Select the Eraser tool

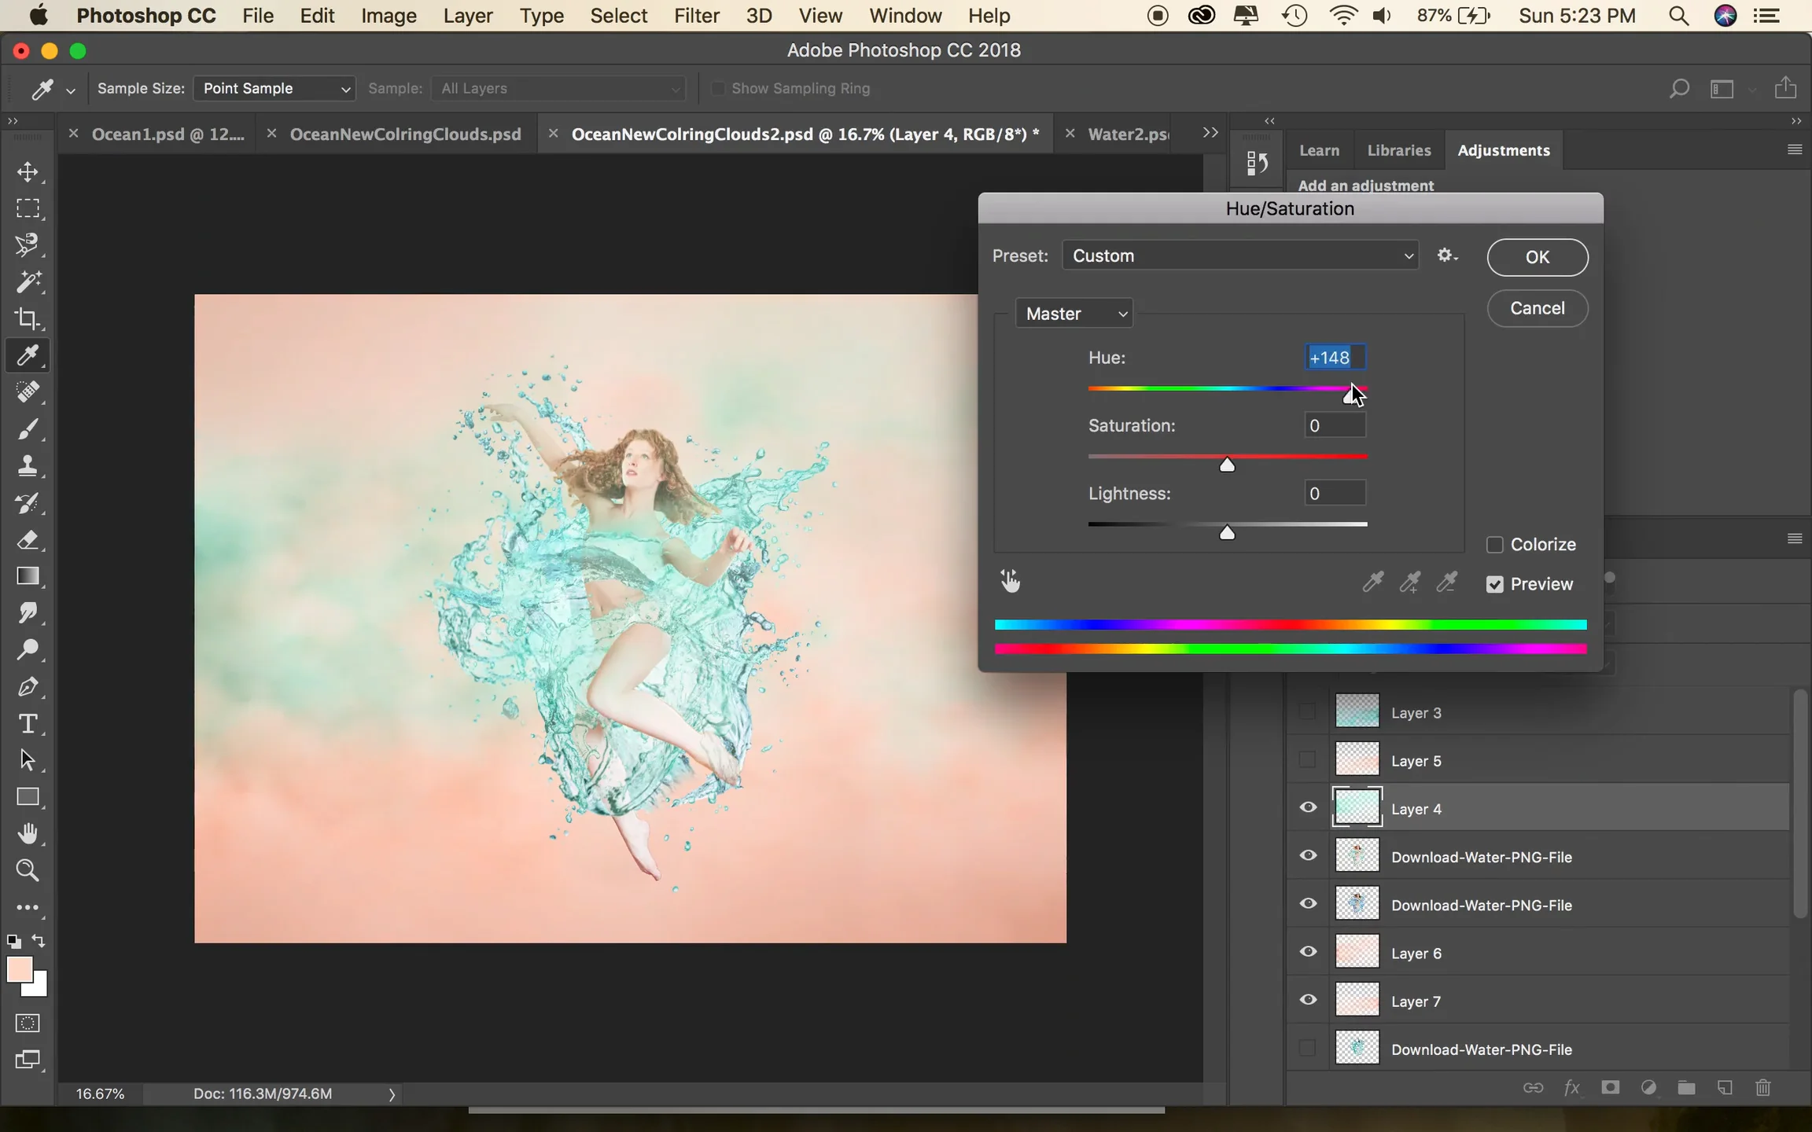[x=28, y=540]
